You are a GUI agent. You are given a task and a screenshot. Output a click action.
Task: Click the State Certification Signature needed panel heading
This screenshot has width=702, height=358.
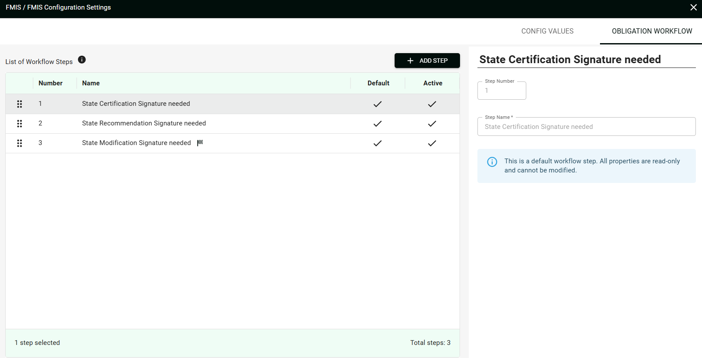pos(570,59)
